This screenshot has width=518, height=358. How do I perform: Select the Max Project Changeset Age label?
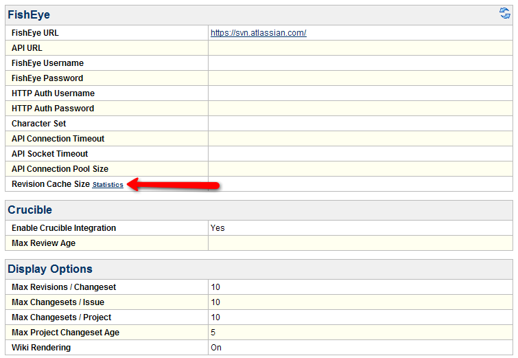point(65,333)
